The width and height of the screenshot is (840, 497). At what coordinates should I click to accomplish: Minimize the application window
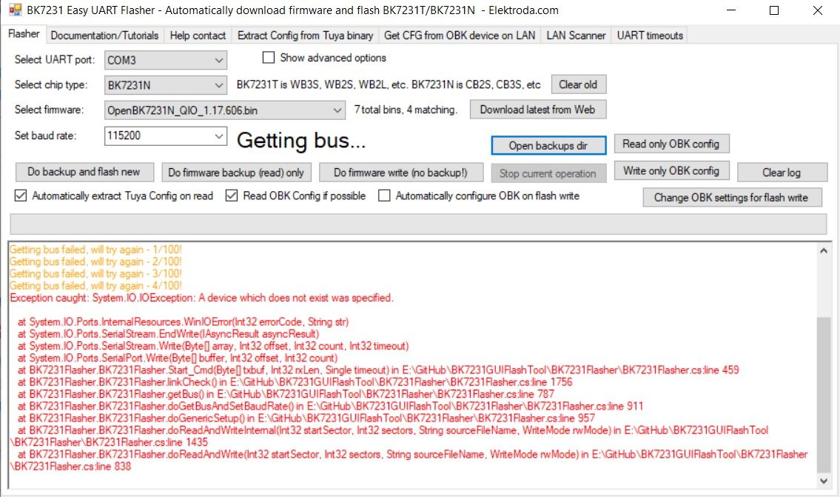point(730,10)
